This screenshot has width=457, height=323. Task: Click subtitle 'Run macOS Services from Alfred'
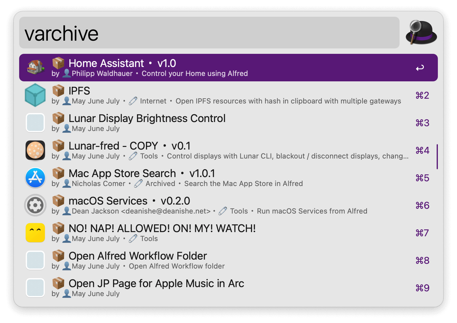coord(312,211)
